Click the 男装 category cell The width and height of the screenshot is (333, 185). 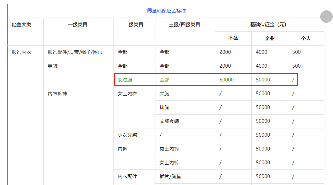click(x=53, y=66)
